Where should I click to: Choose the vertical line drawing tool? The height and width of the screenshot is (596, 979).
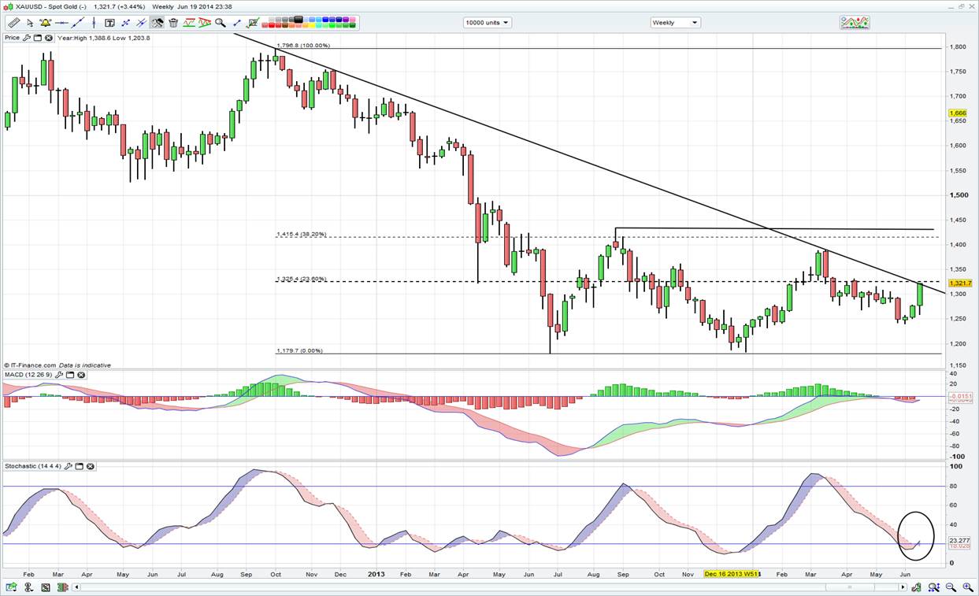93,23
